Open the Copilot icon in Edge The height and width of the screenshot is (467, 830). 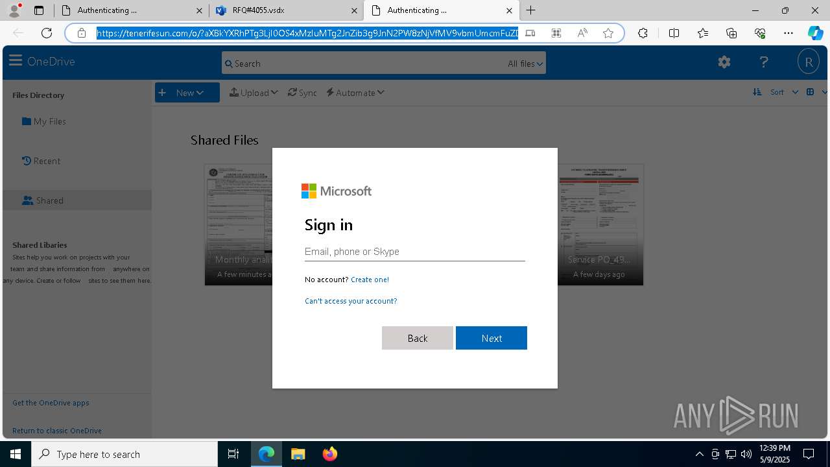click(x=815, y=33)
